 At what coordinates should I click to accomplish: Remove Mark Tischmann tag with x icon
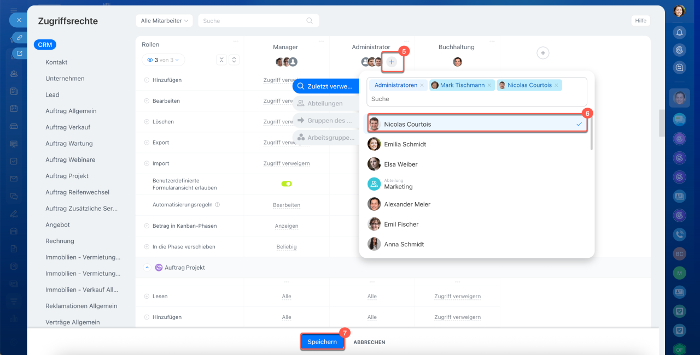[489, 85]
